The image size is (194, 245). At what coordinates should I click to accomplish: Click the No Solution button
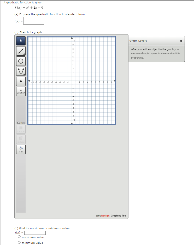coord(21,91)
